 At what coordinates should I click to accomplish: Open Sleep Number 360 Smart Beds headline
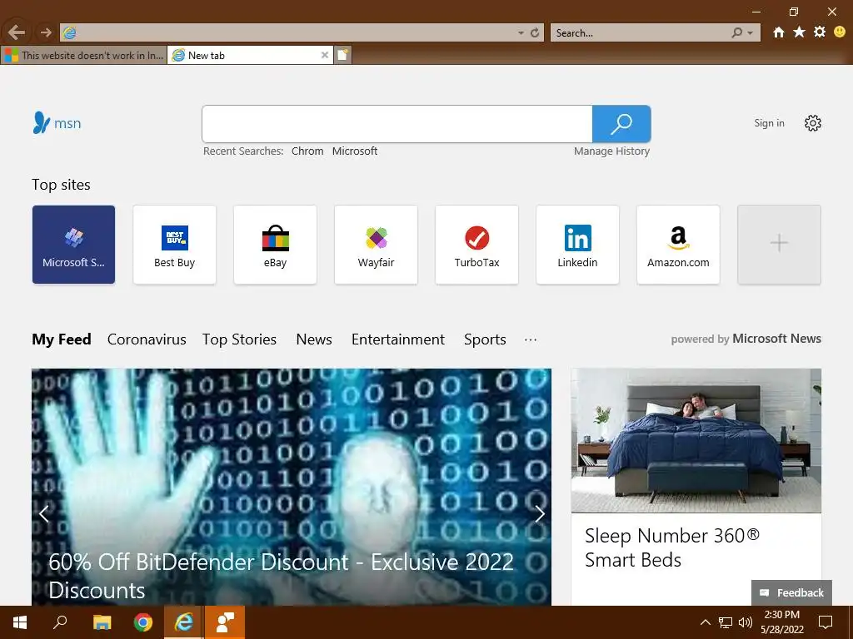(672, 547)
